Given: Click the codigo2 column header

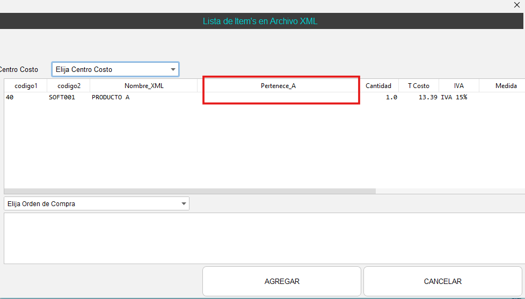Looking at the screenshot, I should pyautogui.click(x=69, y=86).
